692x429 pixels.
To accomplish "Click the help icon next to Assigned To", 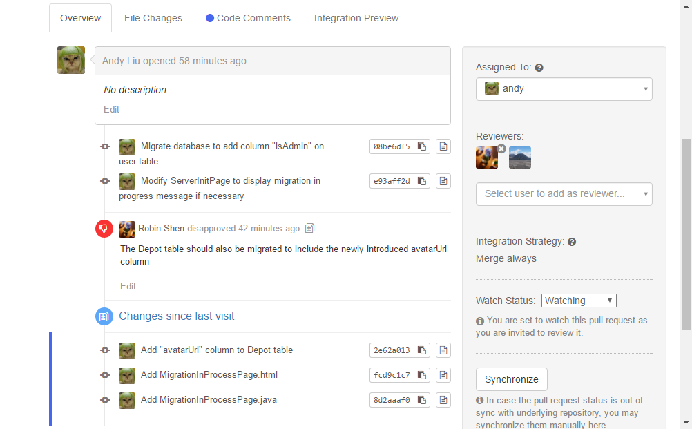I will pyautogui.click(x=539, y=68).
